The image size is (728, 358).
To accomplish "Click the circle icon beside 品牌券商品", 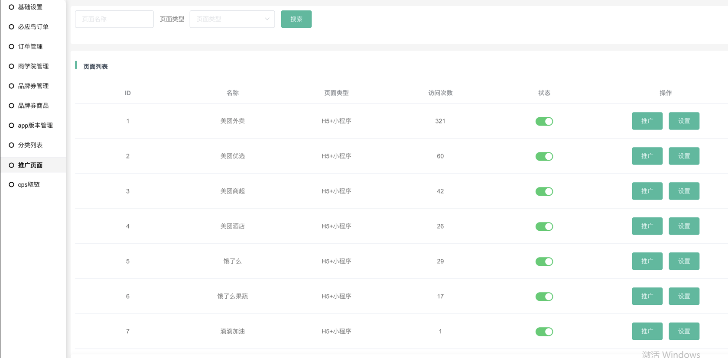I will pos(11,106).
